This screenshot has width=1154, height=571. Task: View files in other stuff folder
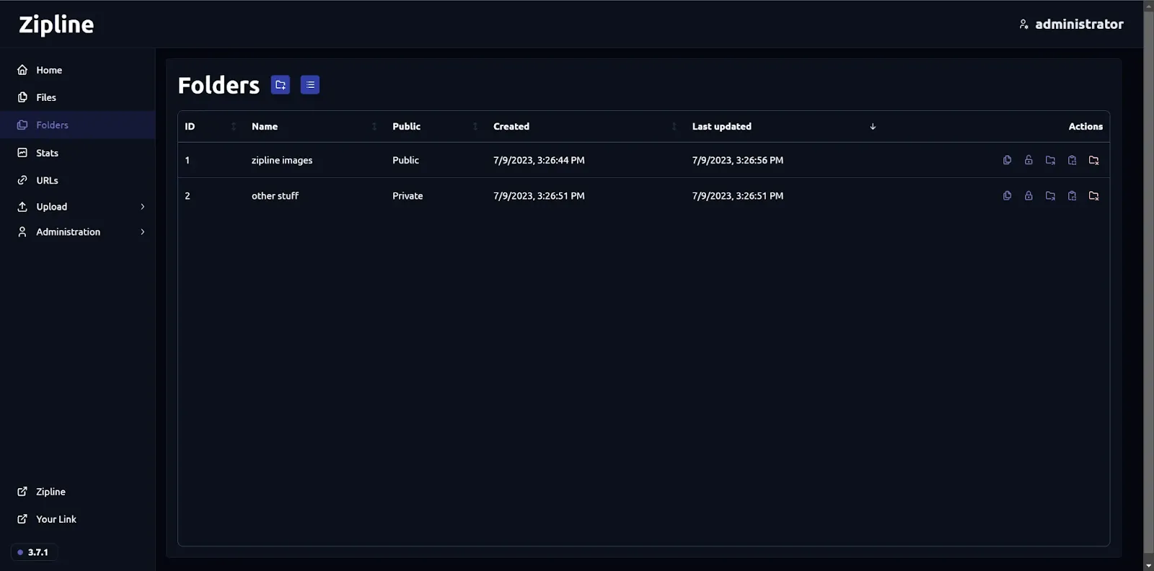pos(1007,195)
